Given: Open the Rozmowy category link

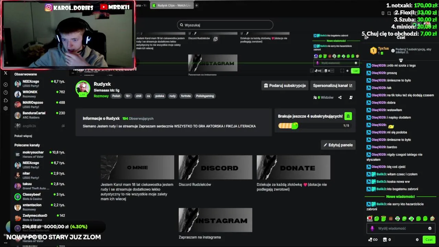Looking at the screenshot, I should (x=101, y=96).
